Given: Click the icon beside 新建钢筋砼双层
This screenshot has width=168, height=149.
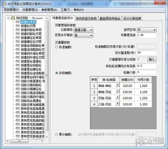Looking at the screenshot, I should coord(18,34).
